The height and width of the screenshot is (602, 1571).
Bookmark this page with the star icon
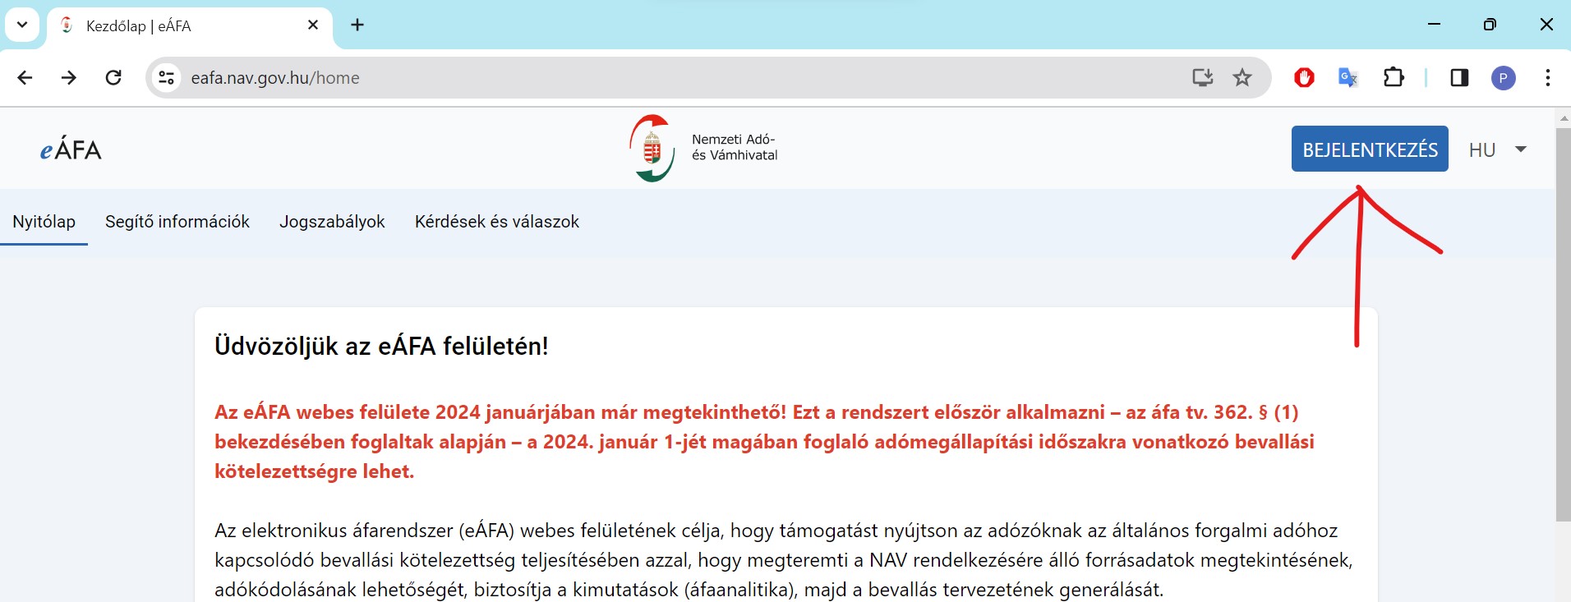[1242, 78]
